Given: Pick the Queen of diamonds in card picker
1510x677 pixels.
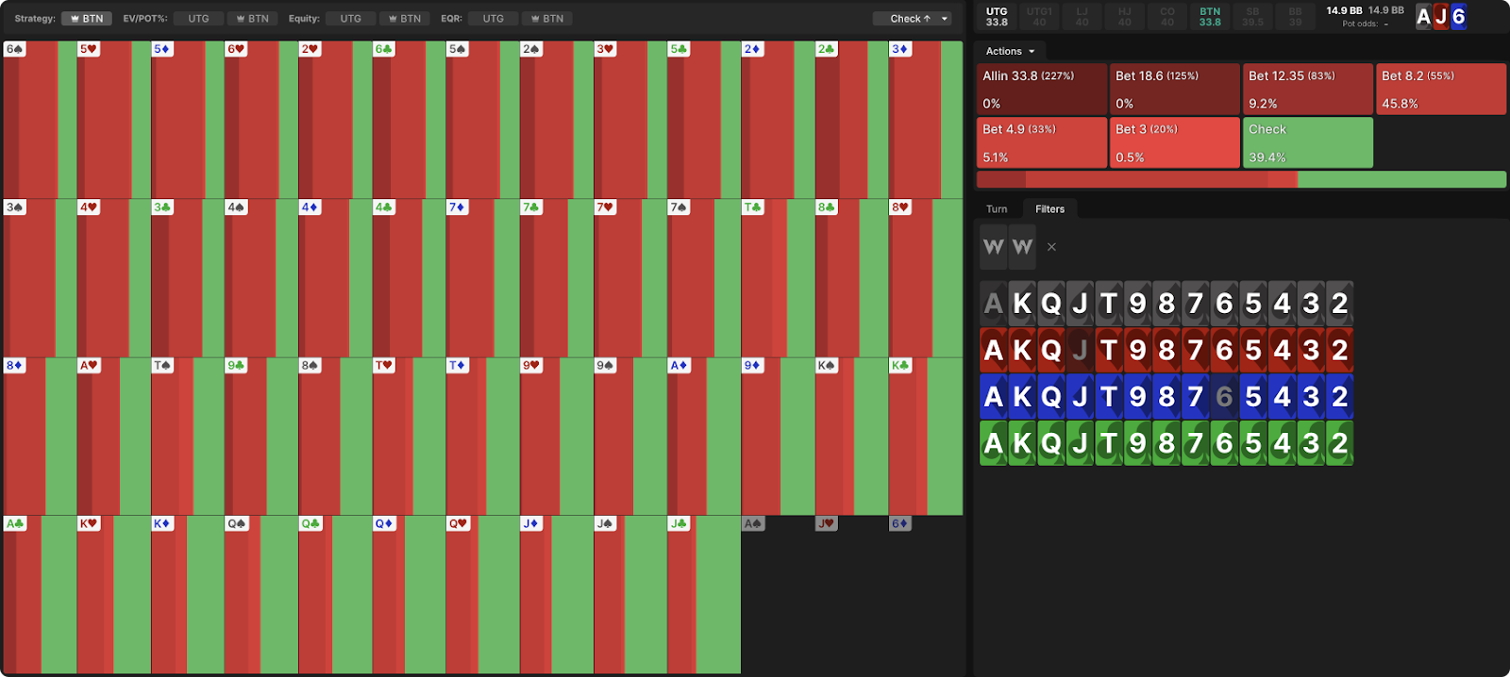Looking at the screenshot, I should click(1050, 396).
